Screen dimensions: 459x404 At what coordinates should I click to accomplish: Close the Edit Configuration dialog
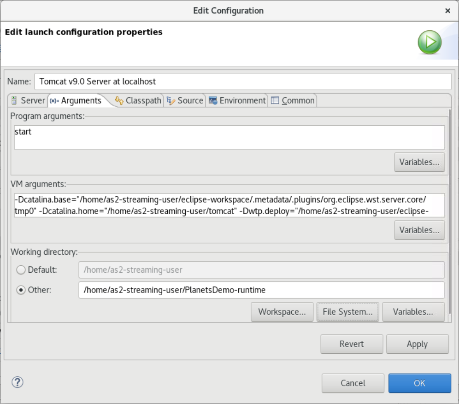click(x=447, y=10)
